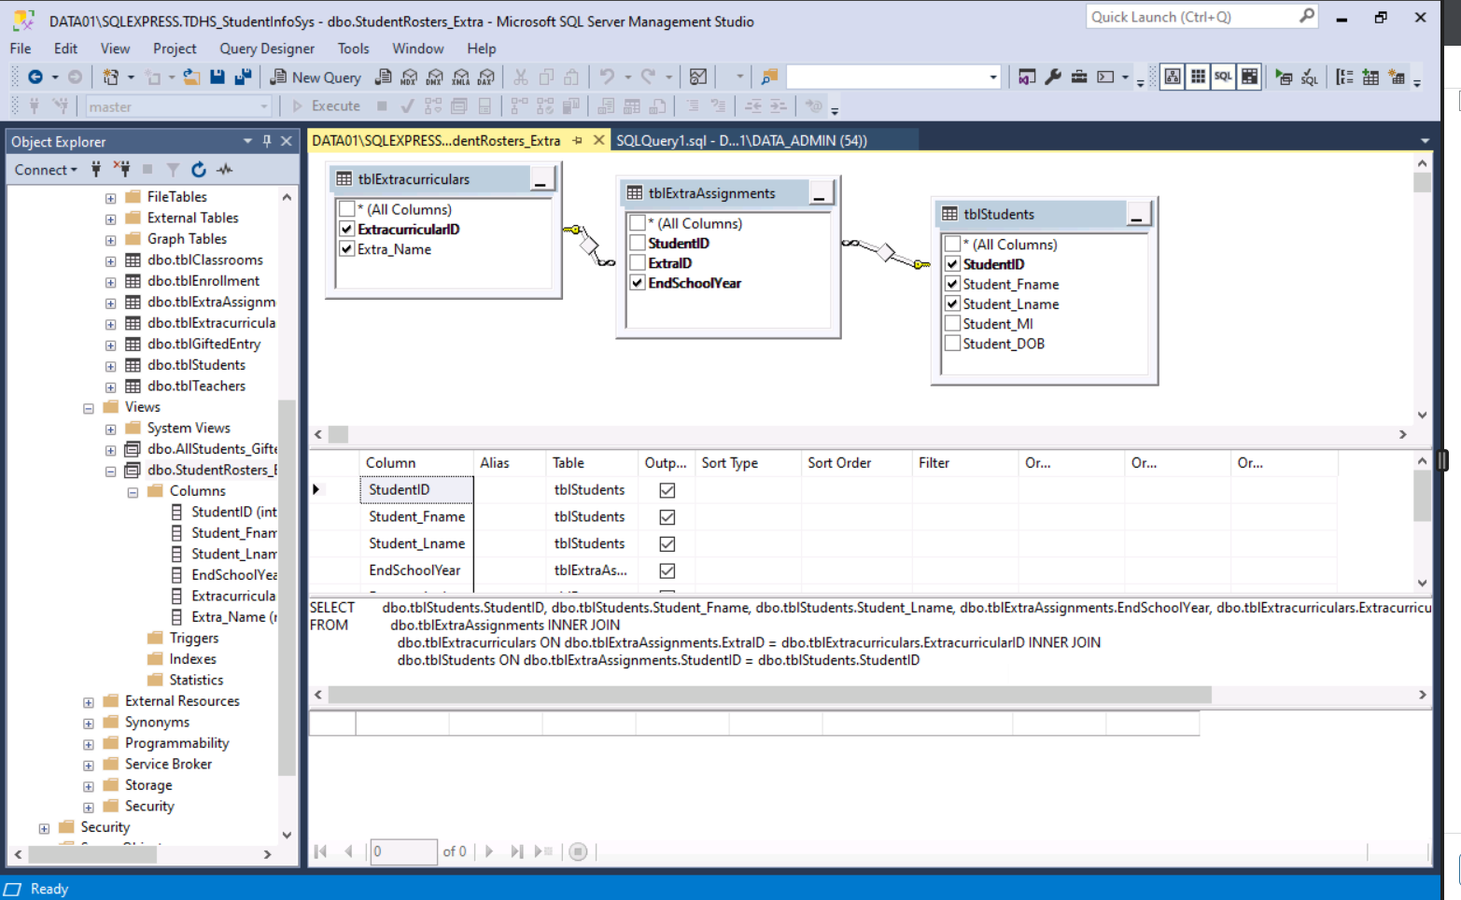Image resolution: width=1461 pixels, height=900 pixels.
Task: Toggle the Show Results Pane icon
Action: point(1249,77)
